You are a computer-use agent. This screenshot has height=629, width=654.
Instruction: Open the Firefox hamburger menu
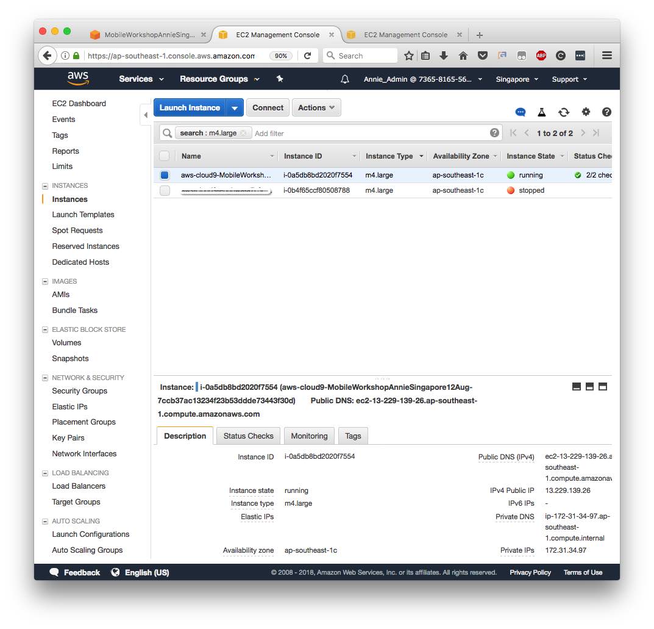pos(607,56)
